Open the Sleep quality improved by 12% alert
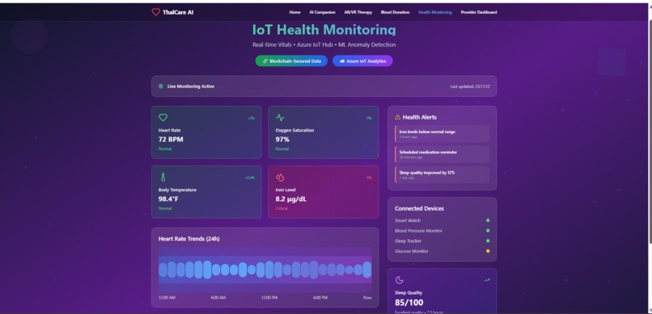The width and height of the screenshot is (652, 314). point(442,174)
